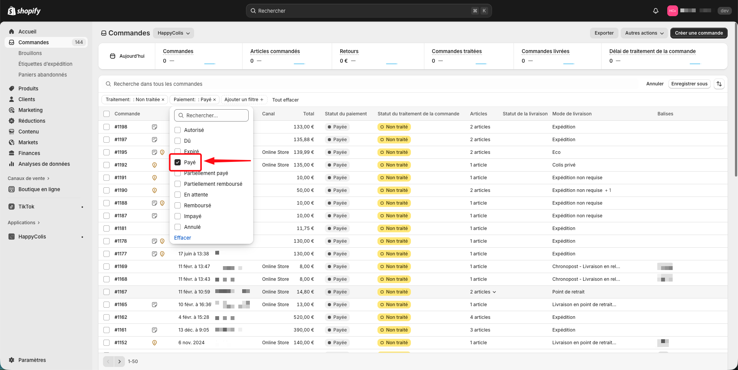Click the Effacer link in filter popup
This screenshot has width=738, height=370.
[183, 238]
